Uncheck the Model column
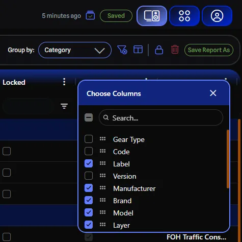This screenshot has width=242, height=242. (x=89, y=212)
